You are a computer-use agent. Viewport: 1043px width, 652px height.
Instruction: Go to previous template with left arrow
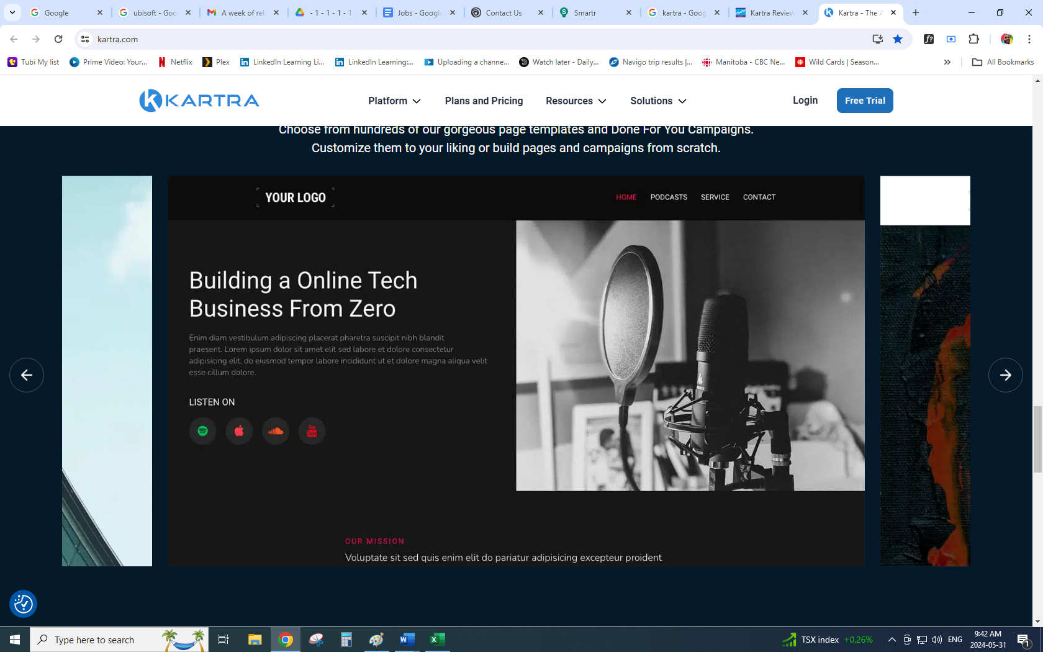27,375
